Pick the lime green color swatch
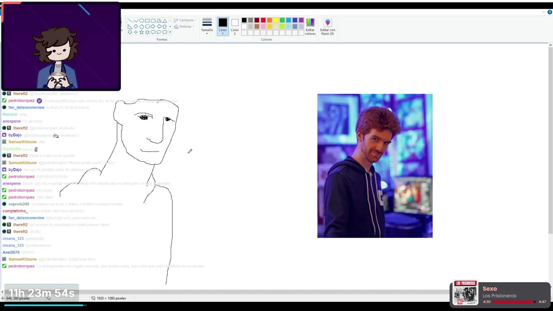The image size is (553, 311). point(282,26)
